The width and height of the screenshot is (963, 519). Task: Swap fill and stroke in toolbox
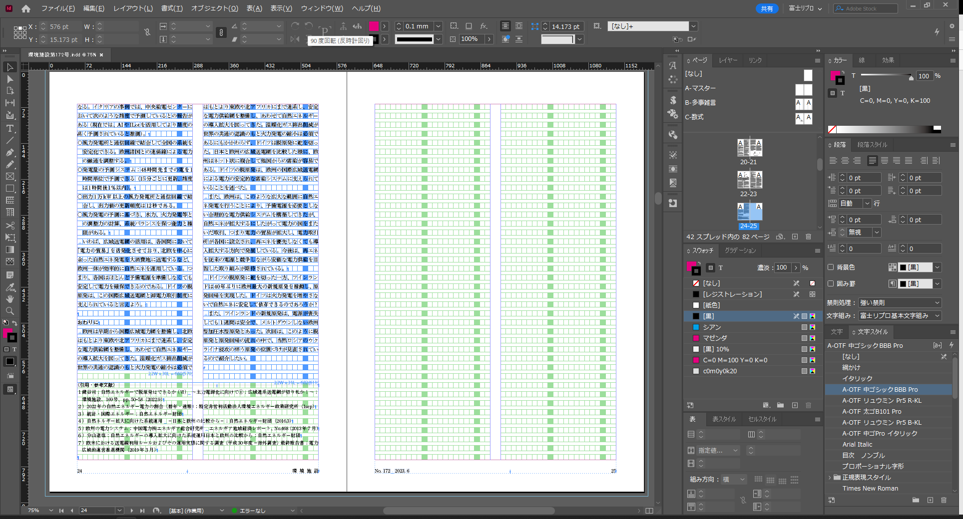click(14, 323)
